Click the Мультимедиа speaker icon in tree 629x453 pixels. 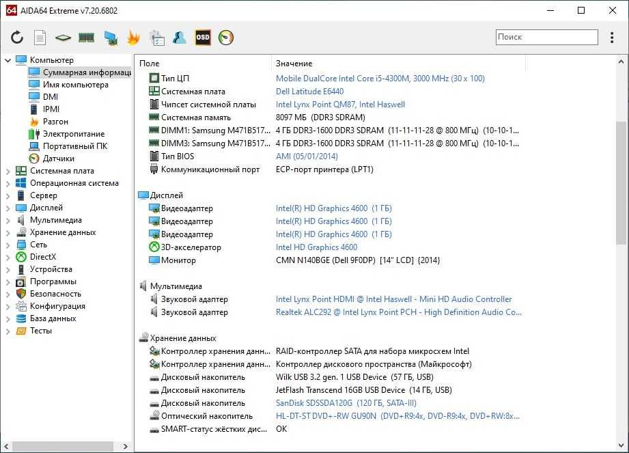click(21, 220)
